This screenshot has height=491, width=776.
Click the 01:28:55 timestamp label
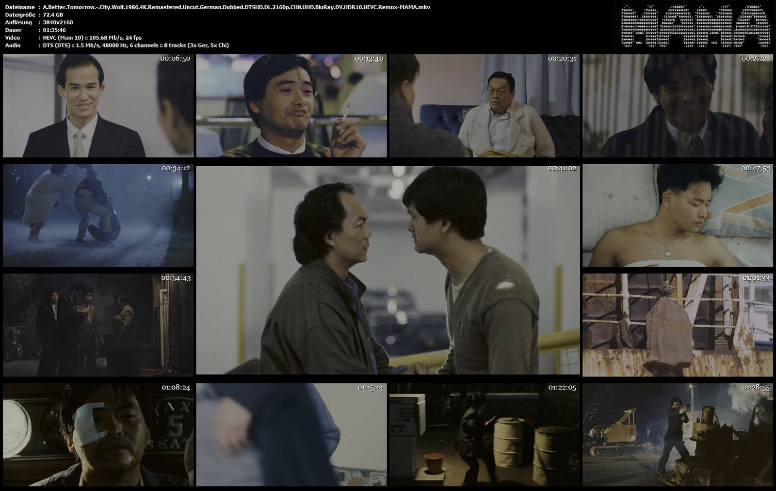coord(756,388)
